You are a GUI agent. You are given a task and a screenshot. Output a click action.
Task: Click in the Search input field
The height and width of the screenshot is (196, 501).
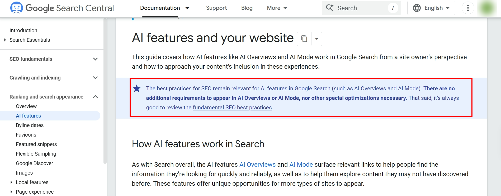[361, 8]
